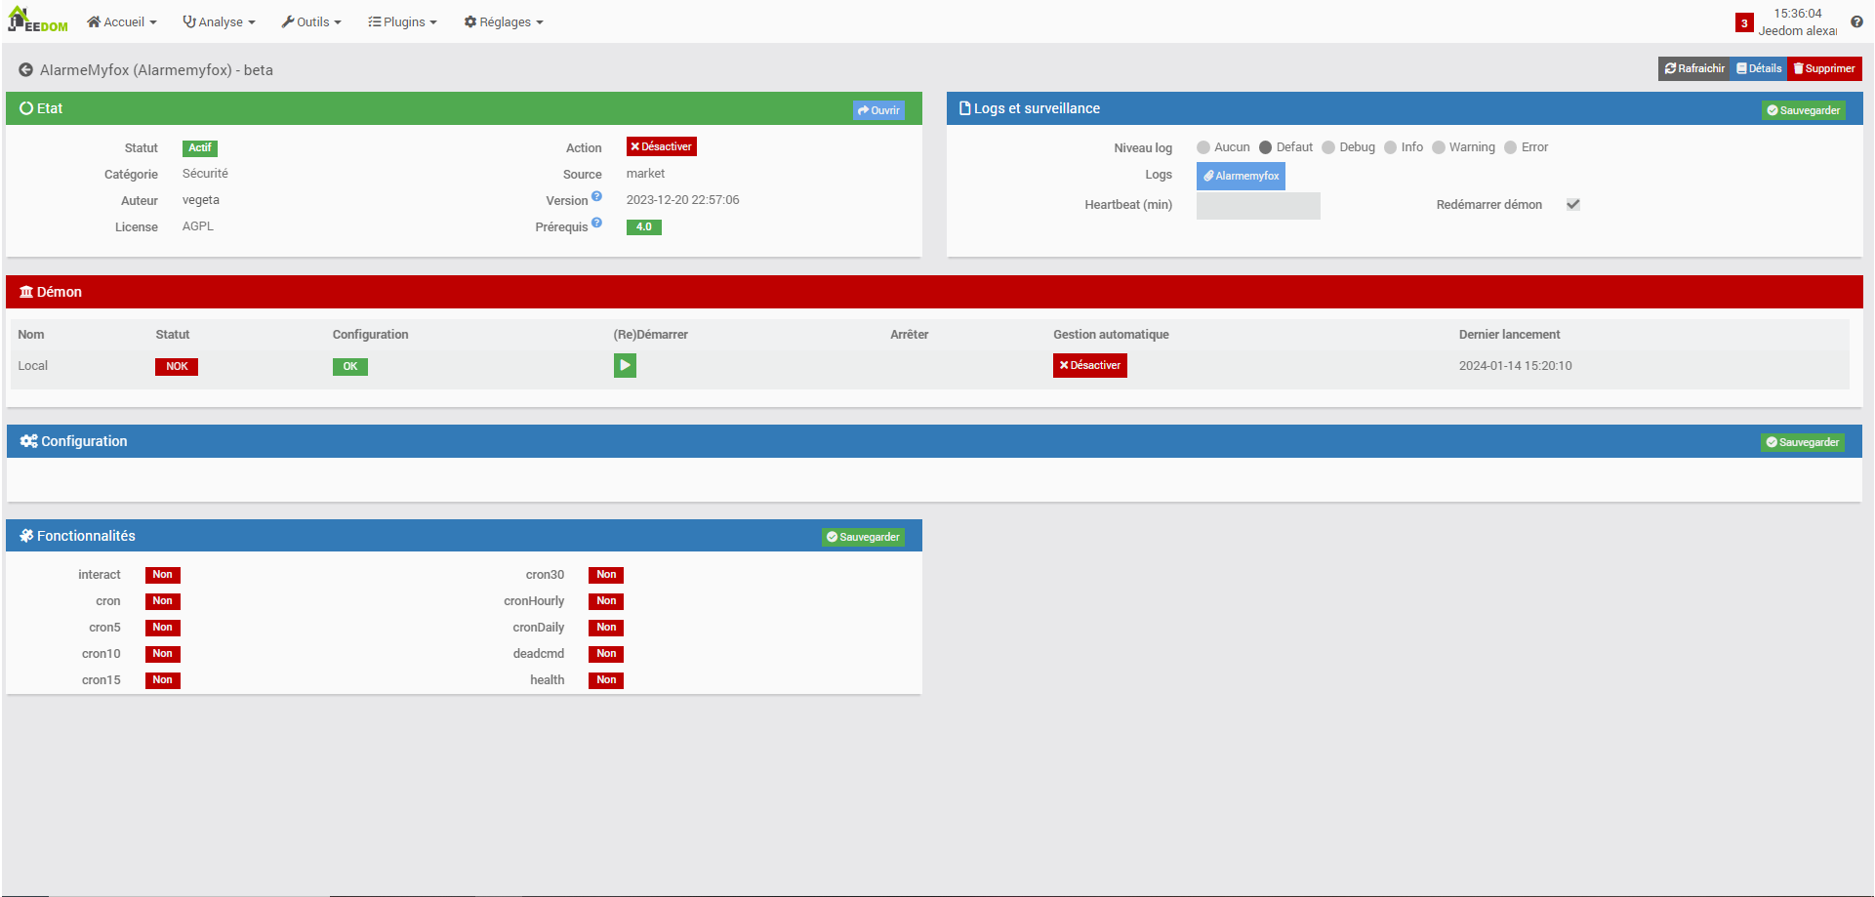The width and height of the screenshot is (1875, 897).
Task: Click the Non badge for cron15
Action: 163,680
